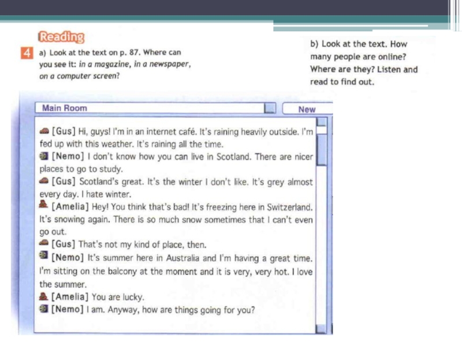Image resolution: width=462 pixels, height=346 pixels.
Task: Click Gus's avatar beside 'Hi, guys!' message
Action: click(44, 131)
